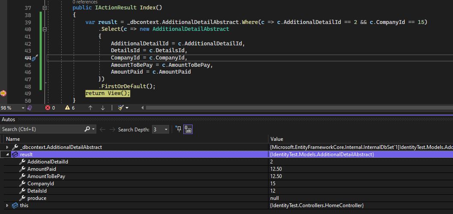The height and width of the screenshot is (214, 453).
Task: Click the cube icon beside reuslt
Action: point(15,155)
